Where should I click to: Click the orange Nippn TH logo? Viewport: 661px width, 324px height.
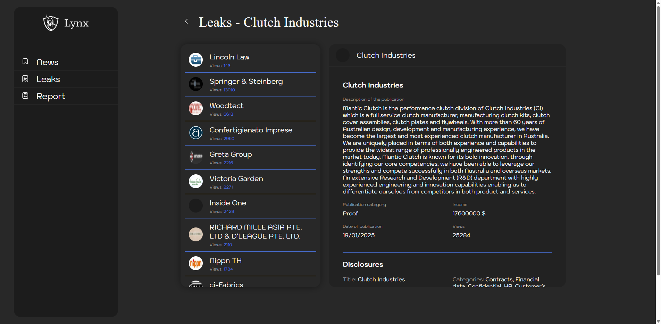click(196, 263)
